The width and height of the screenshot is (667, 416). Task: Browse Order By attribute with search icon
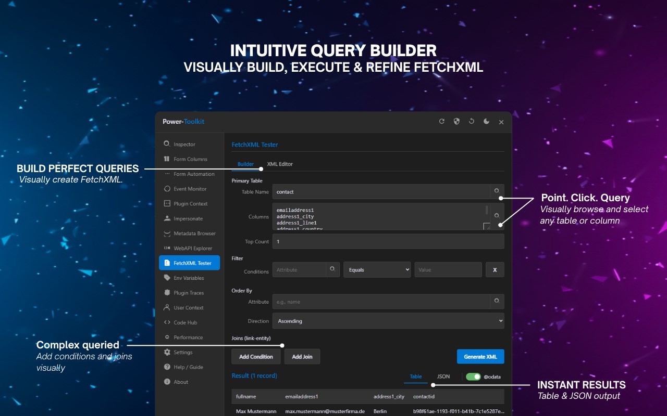tap(497, 301)
